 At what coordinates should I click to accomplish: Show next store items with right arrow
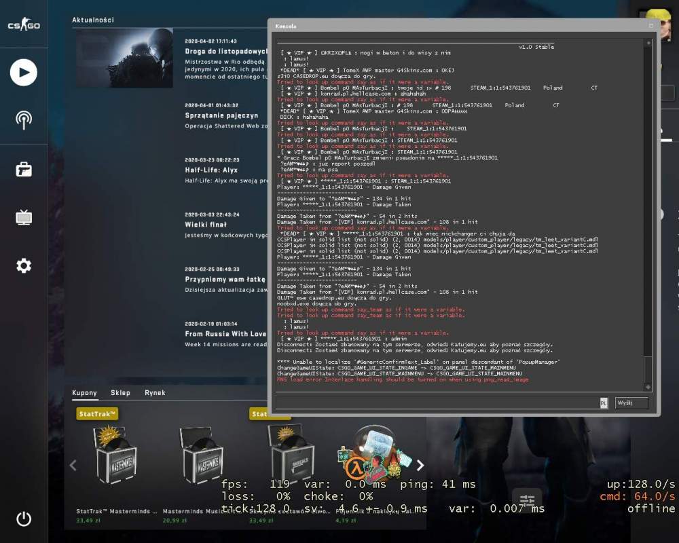click(x=420, y=465)
